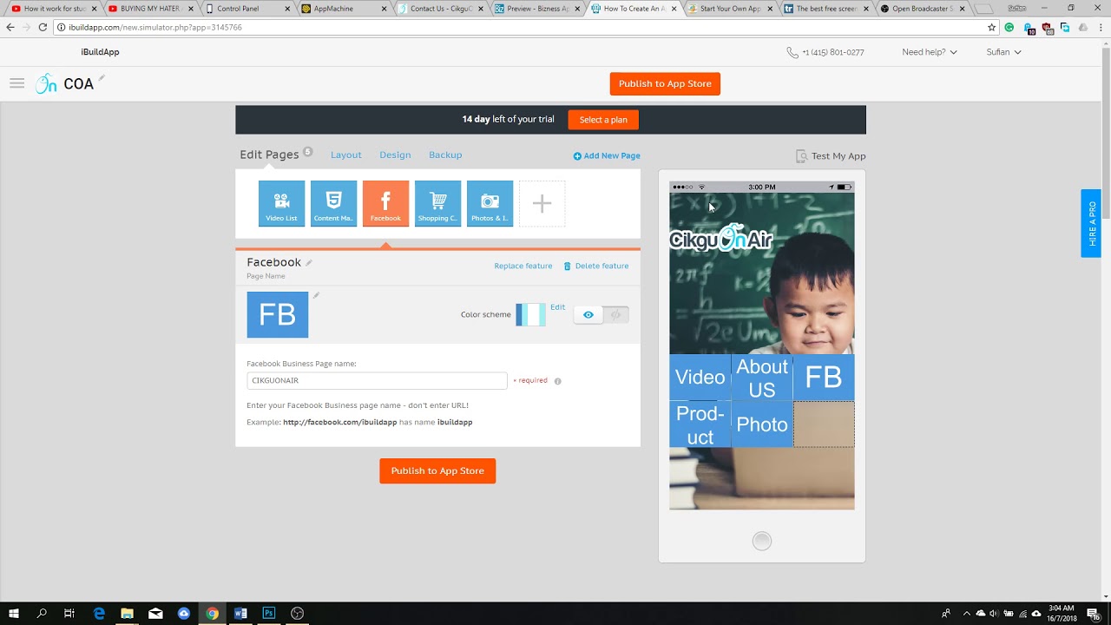This screenshot has width=1111, height=625.
Task: Edit the Facebook page name pencil icon
Action: click(x=309, y=262)
